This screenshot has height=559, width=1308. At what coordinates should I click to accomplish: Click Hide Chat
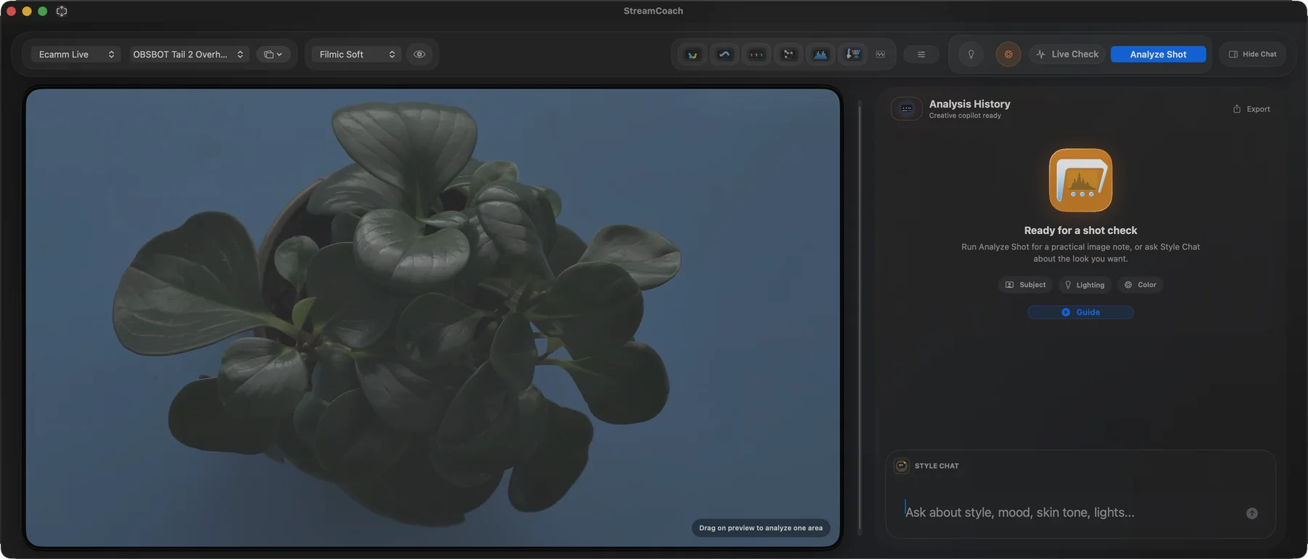(x=1253, y=55)
